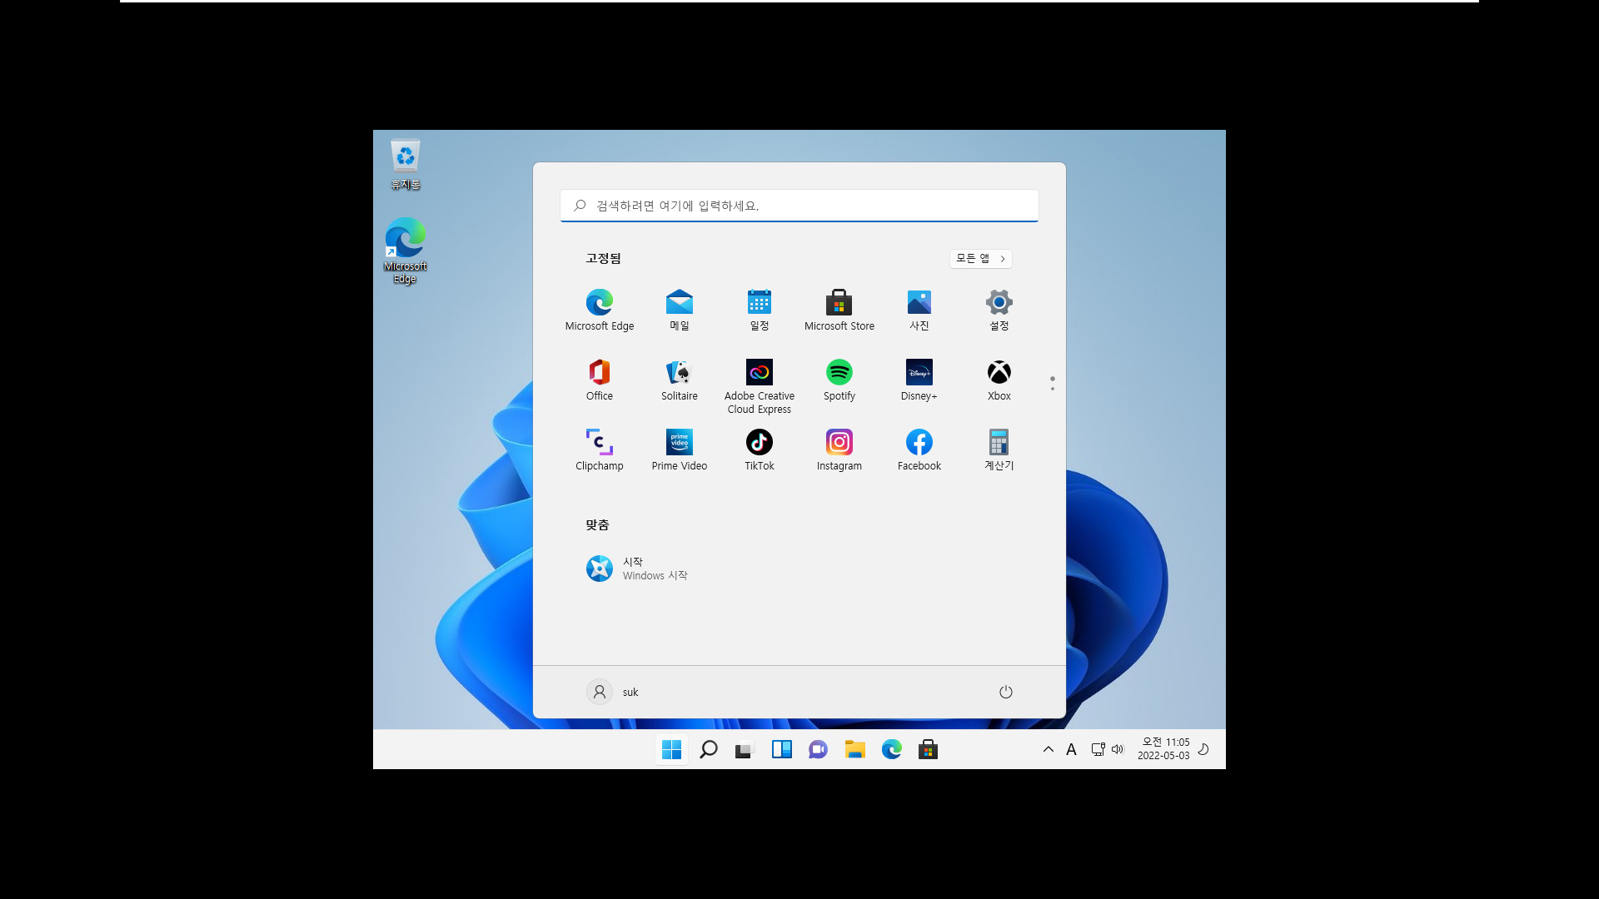The image size is (1599, 899).
Task: Click the Windows Start button on taskbar
Action: 671,750
